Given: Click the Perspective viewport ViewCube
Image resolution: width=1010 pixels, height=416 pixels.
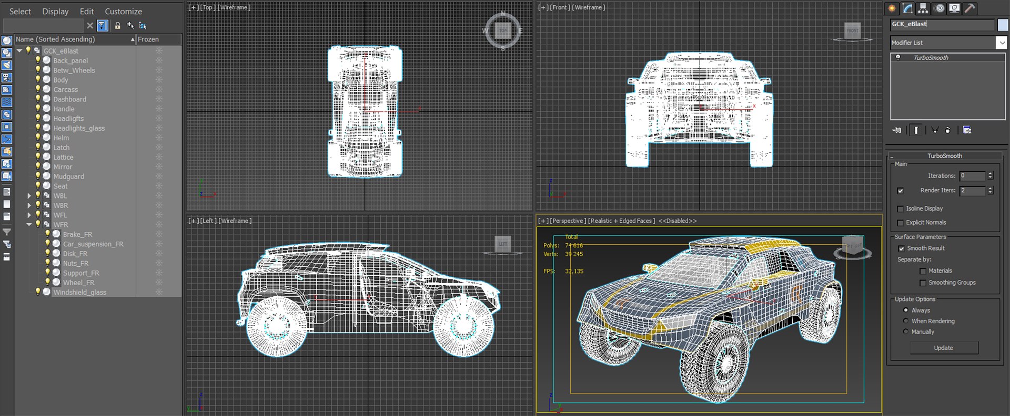Looking at the screenshot, I should (x=852, y=246).
